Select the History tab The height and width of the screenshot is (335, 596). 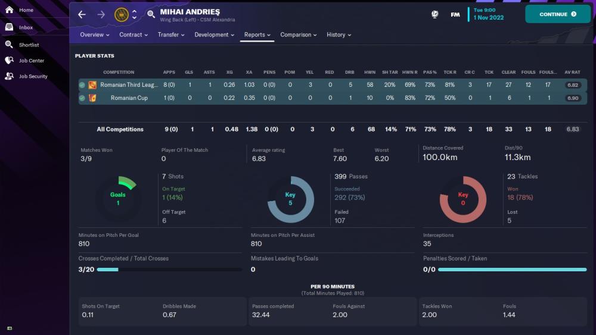click(339, 35)
